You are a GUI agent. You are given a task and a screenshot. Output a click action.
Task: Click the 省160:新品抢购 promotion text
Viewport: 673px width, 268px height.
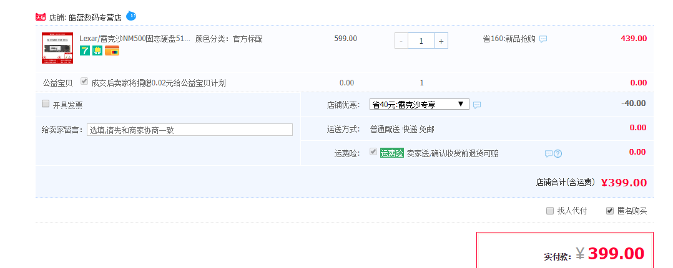point(509,39)
